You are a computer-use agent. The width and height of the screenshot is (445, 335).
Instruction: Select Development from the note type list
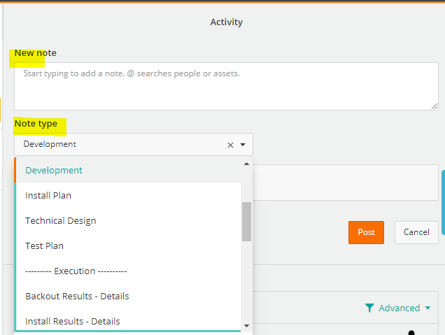[54, 170]
